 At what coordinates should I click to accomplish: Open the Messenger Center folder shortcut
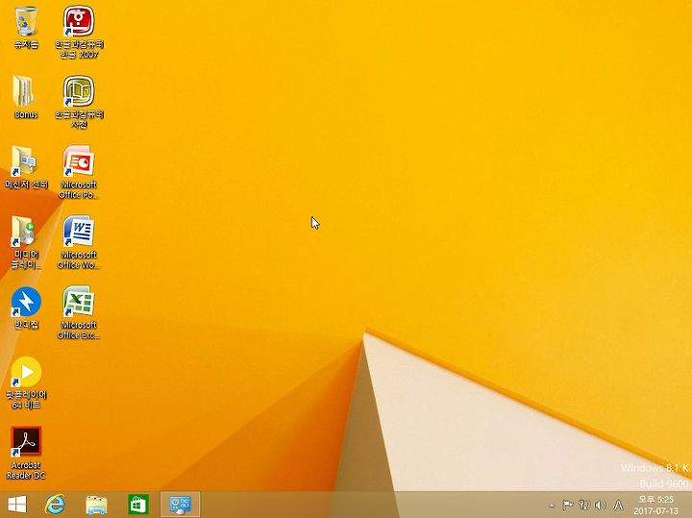[x=26, y=167]
